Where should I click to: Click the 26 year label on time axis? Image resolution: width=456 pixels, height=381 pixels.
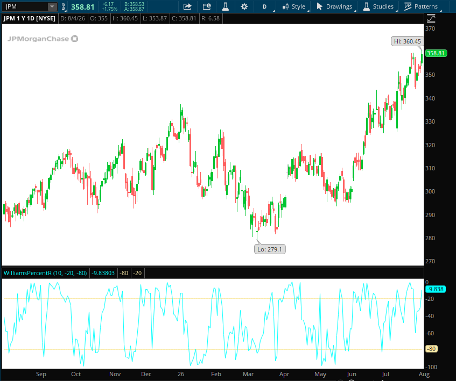click(181, 374)
